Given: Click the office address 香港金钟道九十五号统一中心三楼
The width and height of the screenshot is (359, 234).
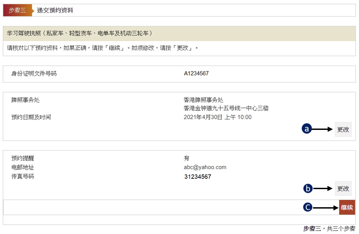Looking at the screenshot, I should click(226, 108).
